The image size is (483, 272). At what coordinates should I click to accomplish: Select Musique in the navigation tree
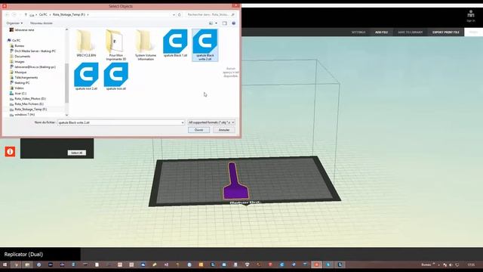tap(20, 73)
